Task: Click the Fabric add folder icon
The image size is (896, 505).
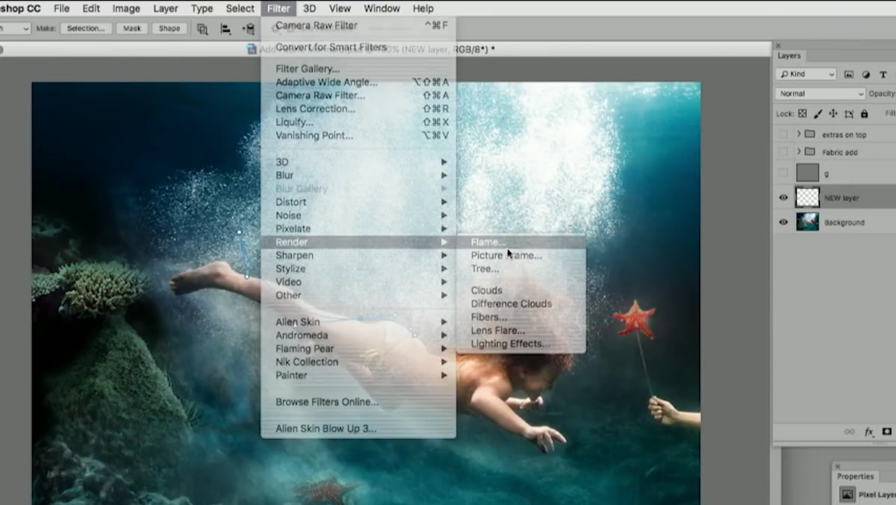Action: coord(810,152)
